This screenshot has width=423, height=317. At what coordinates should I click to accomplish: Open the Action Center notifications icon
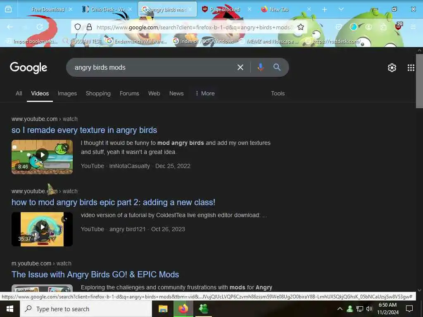click(409, 309)
